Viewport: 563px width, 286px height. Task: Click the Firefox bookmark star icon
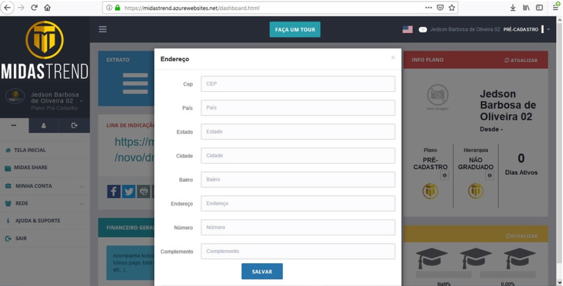(x=452, y=8)
